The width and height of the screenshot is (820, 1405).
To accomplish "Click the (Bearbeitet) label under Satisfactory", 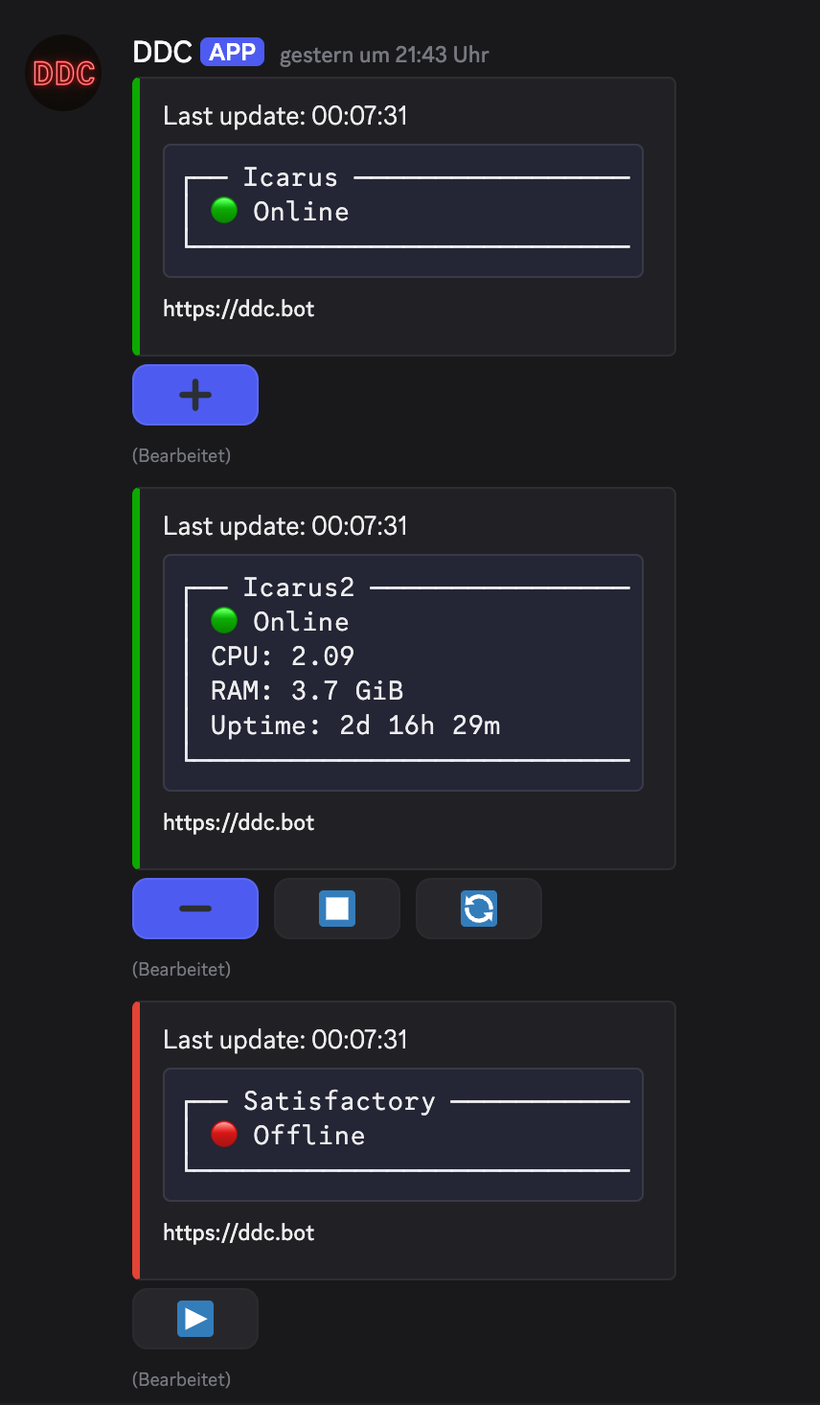I will (x=181, y=1379).
